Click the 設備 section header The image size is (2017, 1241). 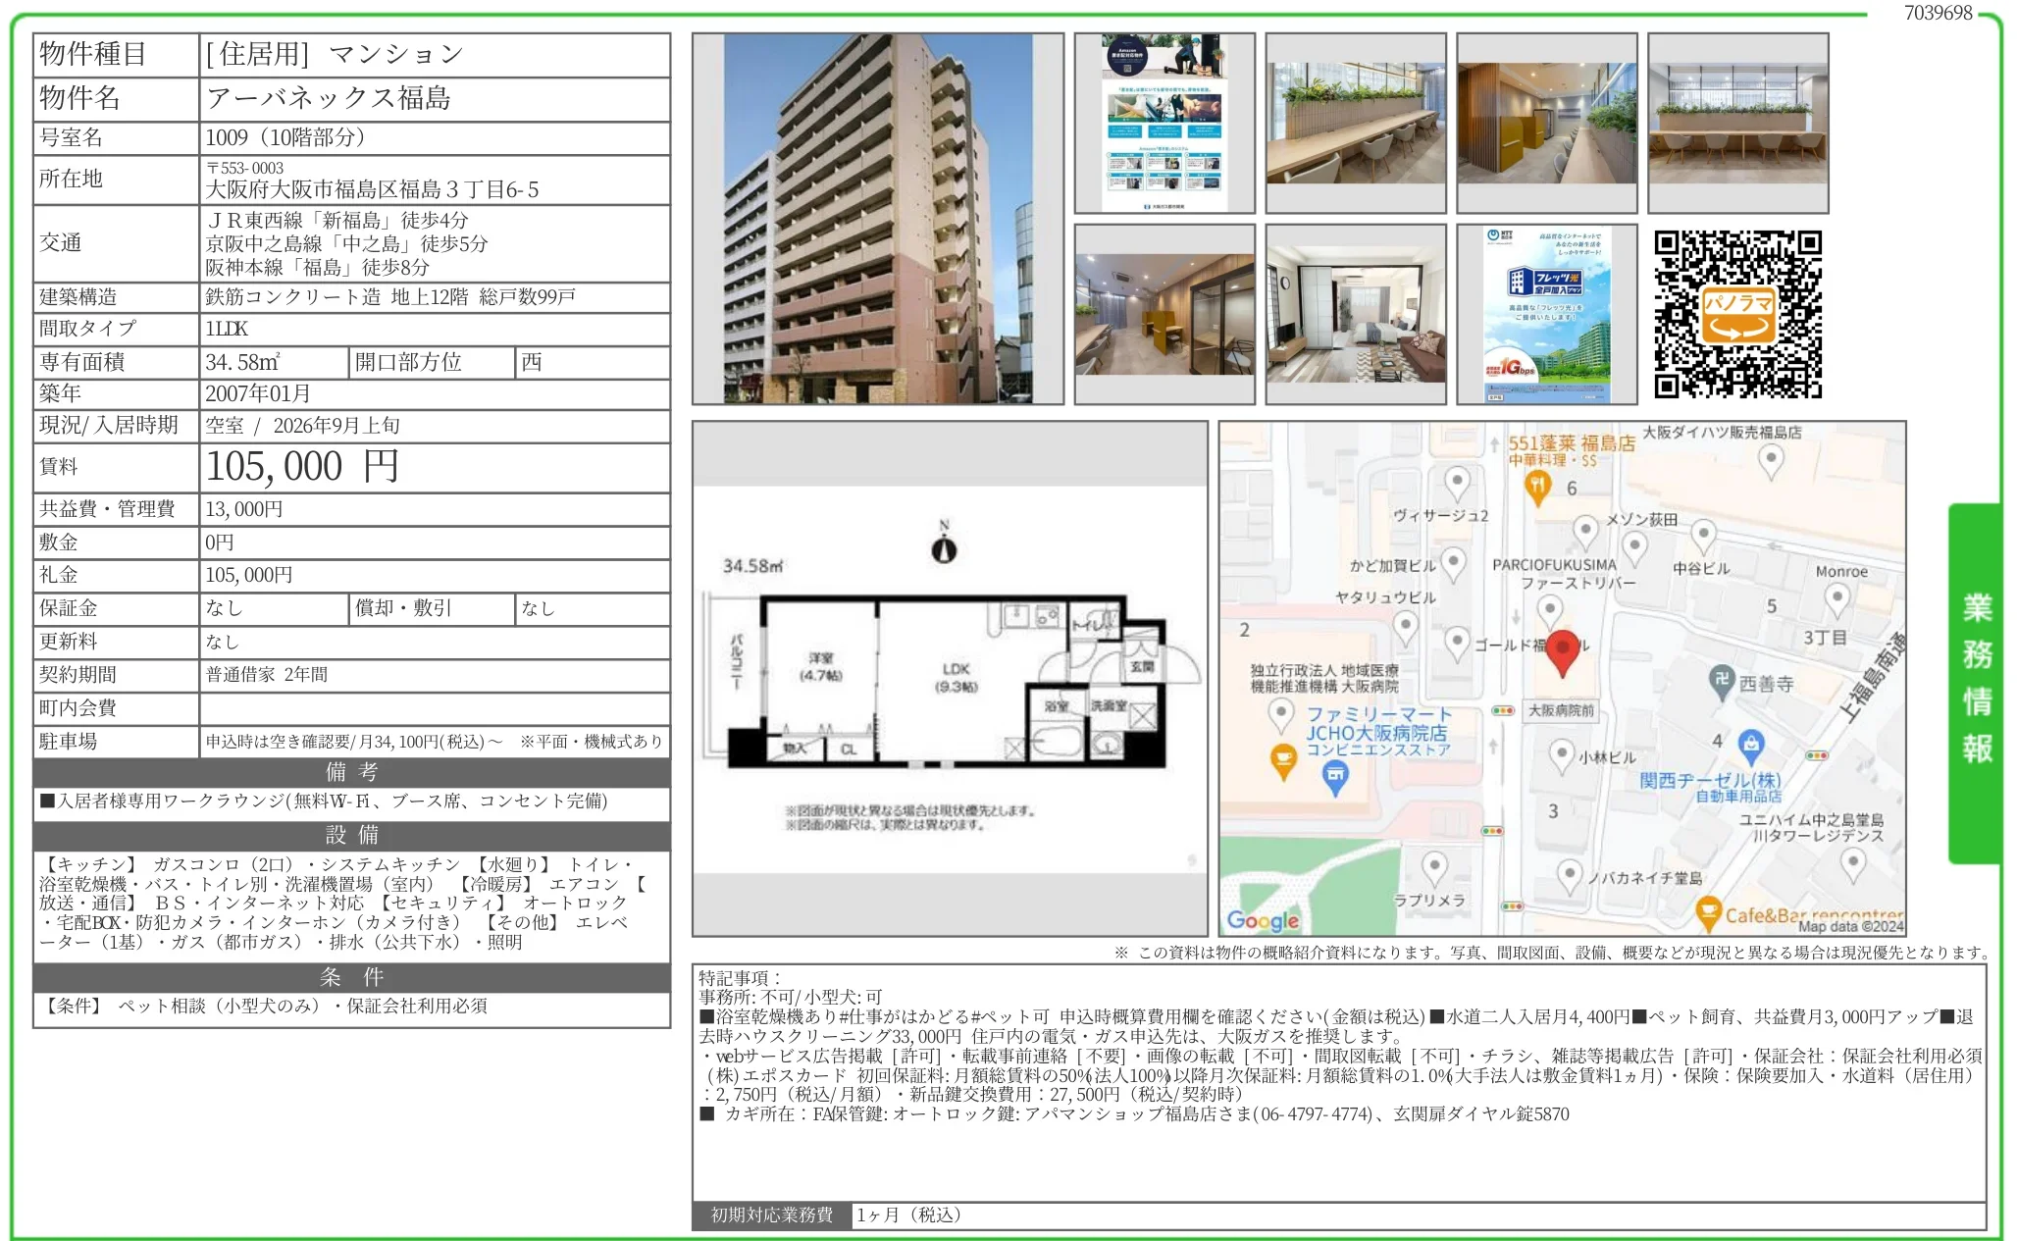point(351,835)
